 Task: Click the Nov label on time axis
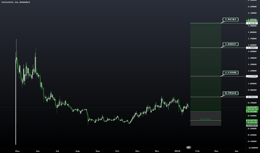coord(138,151)
